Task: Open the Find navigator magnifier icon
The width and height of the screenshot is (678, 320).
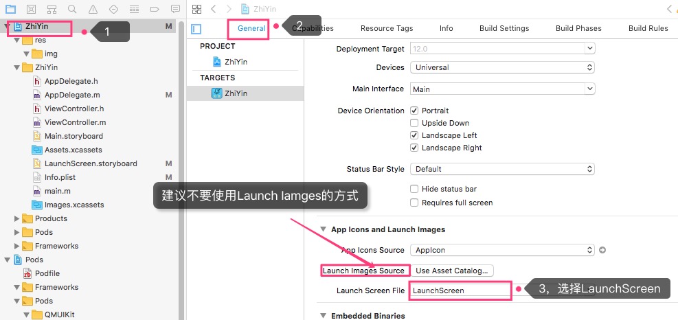Action: tap(72, 8)
